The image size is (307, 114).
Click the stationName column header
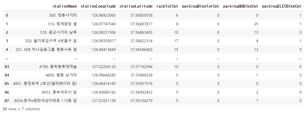click(x=65, y=7)
